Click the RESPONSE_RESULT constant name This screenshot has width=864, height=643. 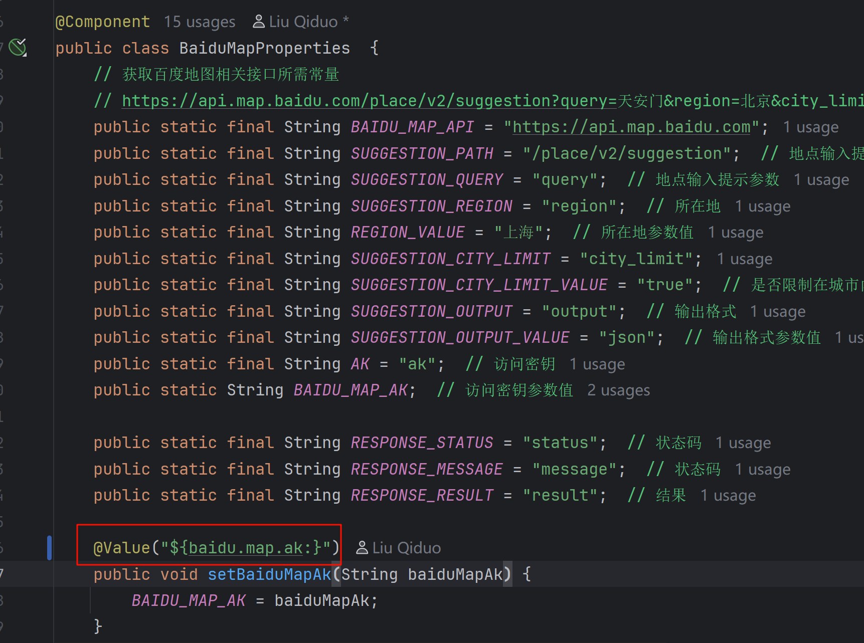[422, 495]
